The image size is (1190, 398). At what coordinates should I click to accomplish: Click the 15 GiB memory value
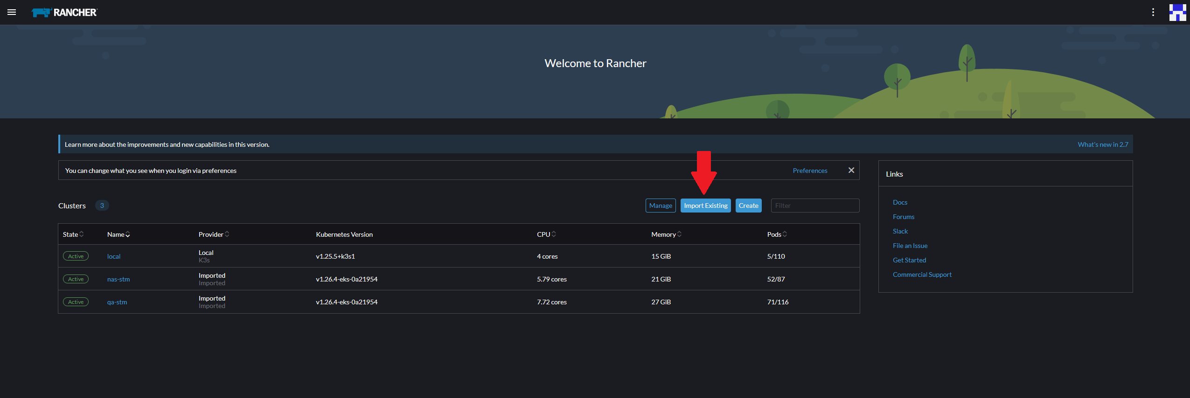(x=661, y=256)
